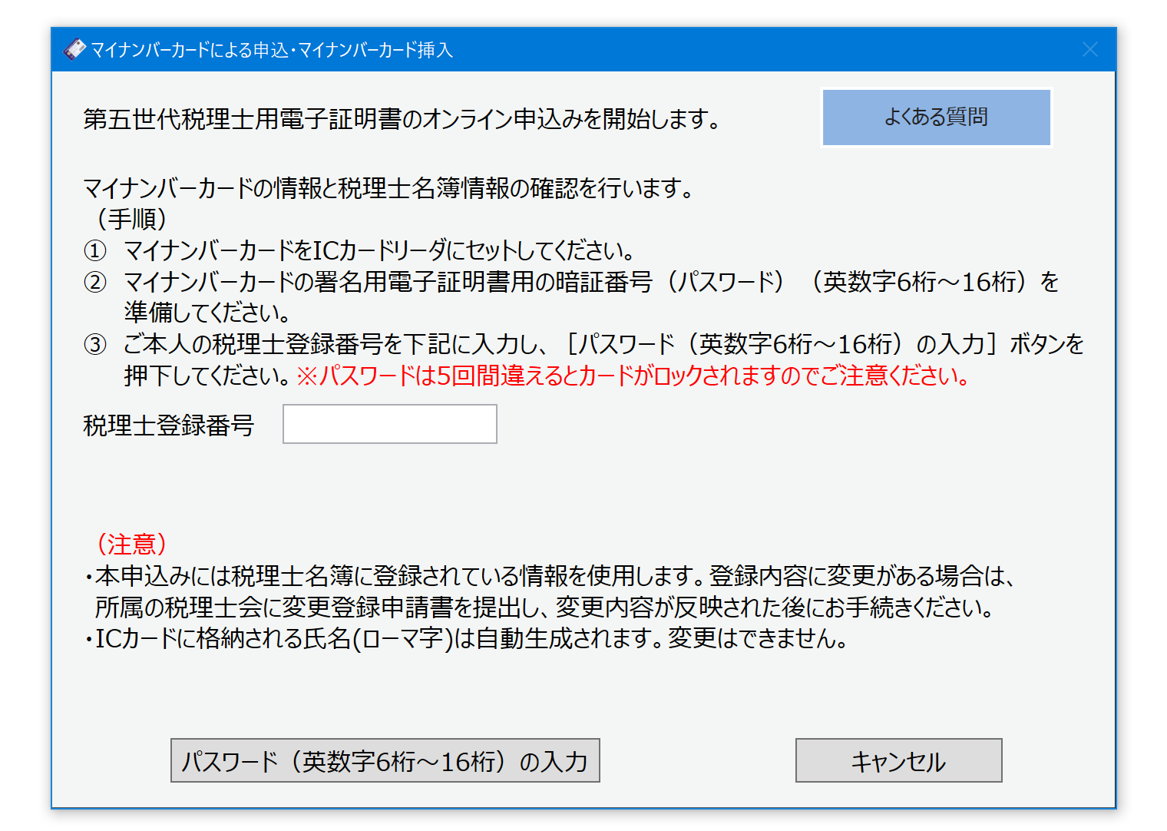Image resolution: width=1167 pixels, height=831 pixels.
Task: Click the red (注意) caution label
Action: pos(131,545)
